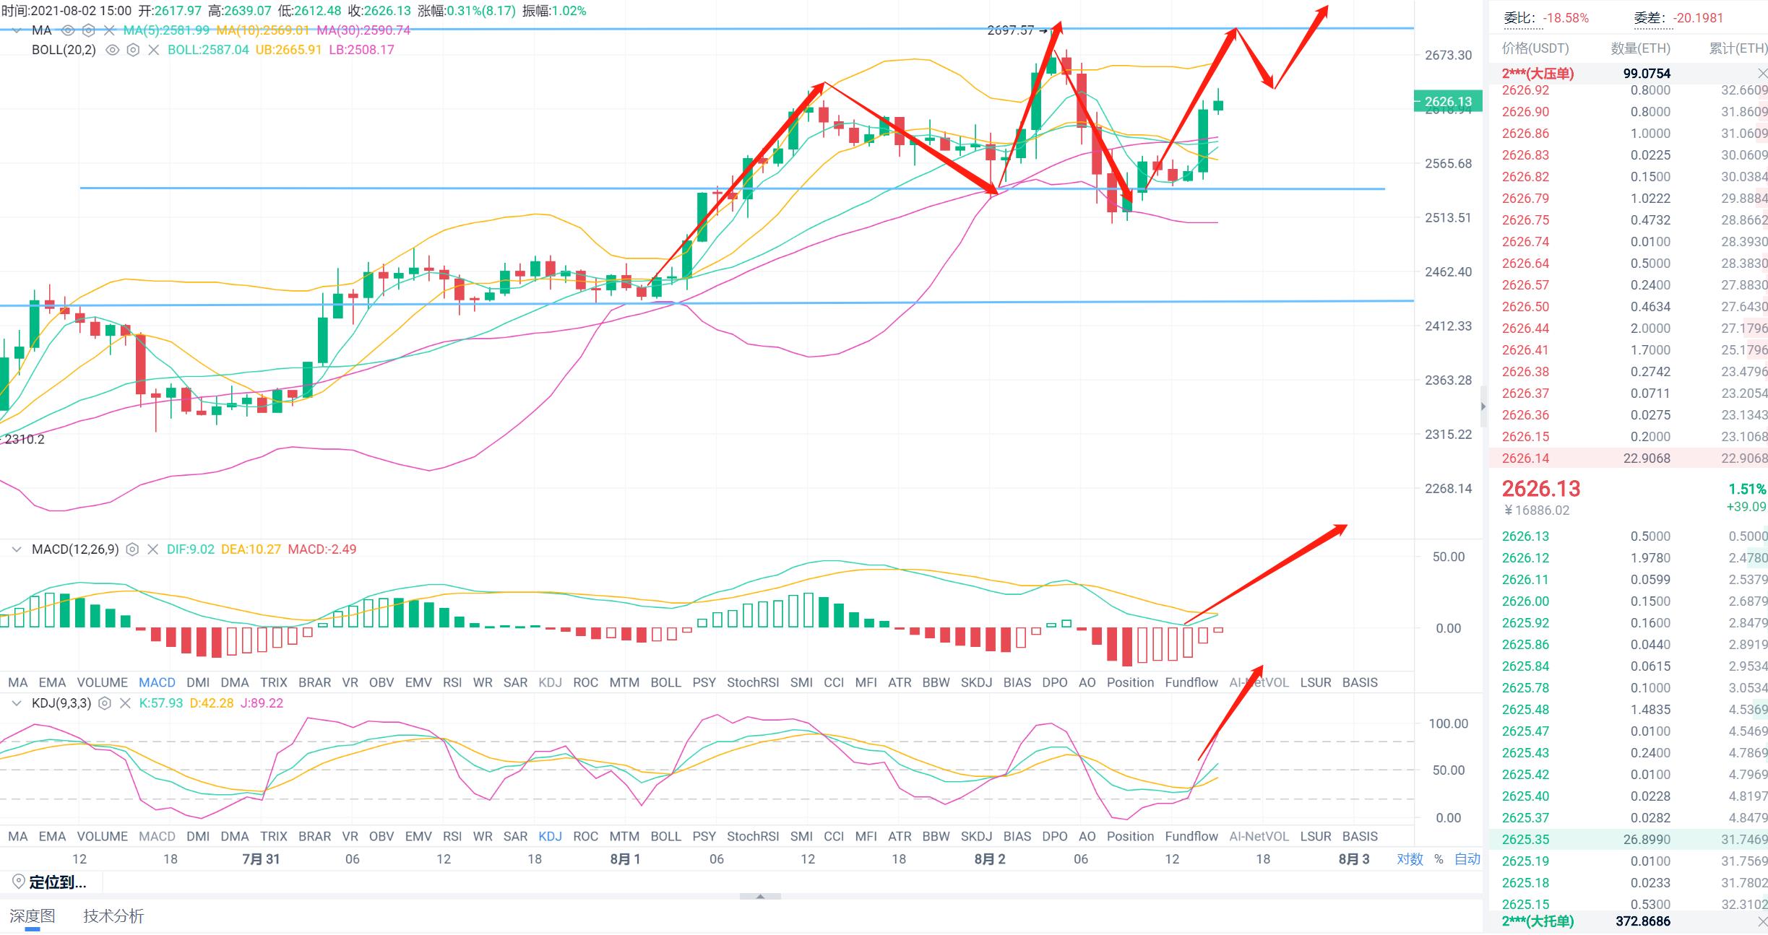Collapse the MA indicator chevron
1768x935 pixels.
(17, 30)
